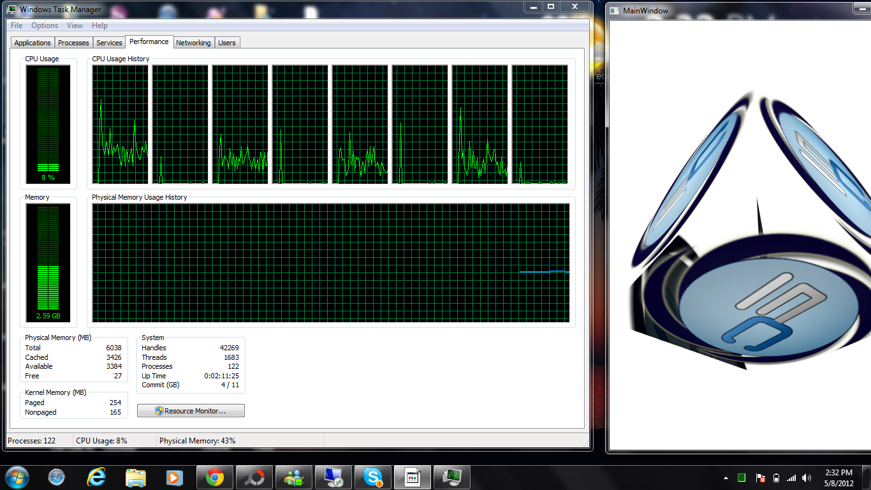871x490 pixels.
Task: Click the CPU Usage 8% meter
Action: (x=48, y=124)
